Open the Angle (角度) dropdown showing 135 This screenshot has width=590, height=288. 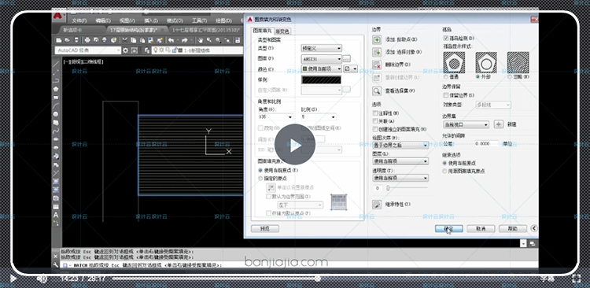[x=275, y=117]
